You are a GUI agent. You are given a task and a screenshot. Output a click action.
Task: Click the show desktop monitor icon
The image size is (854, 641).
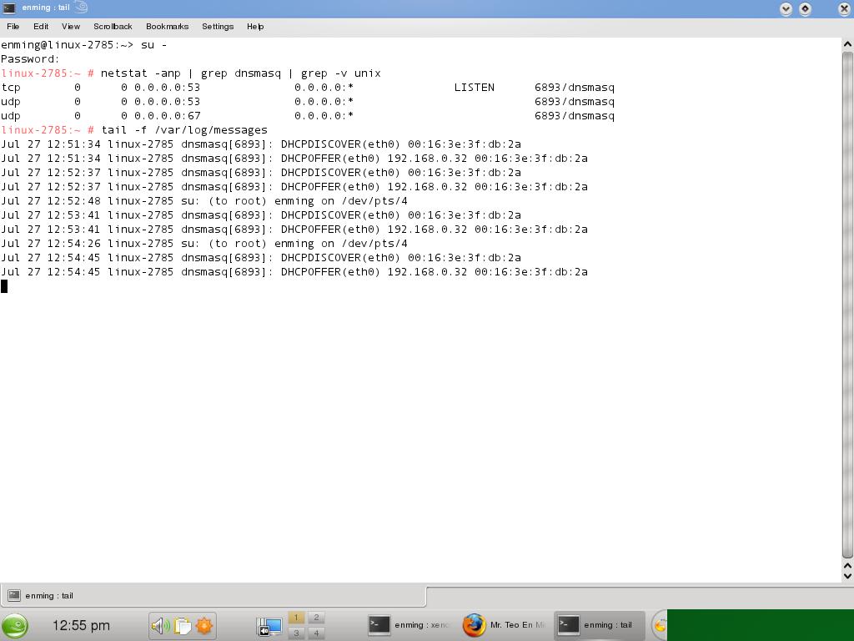269,626
